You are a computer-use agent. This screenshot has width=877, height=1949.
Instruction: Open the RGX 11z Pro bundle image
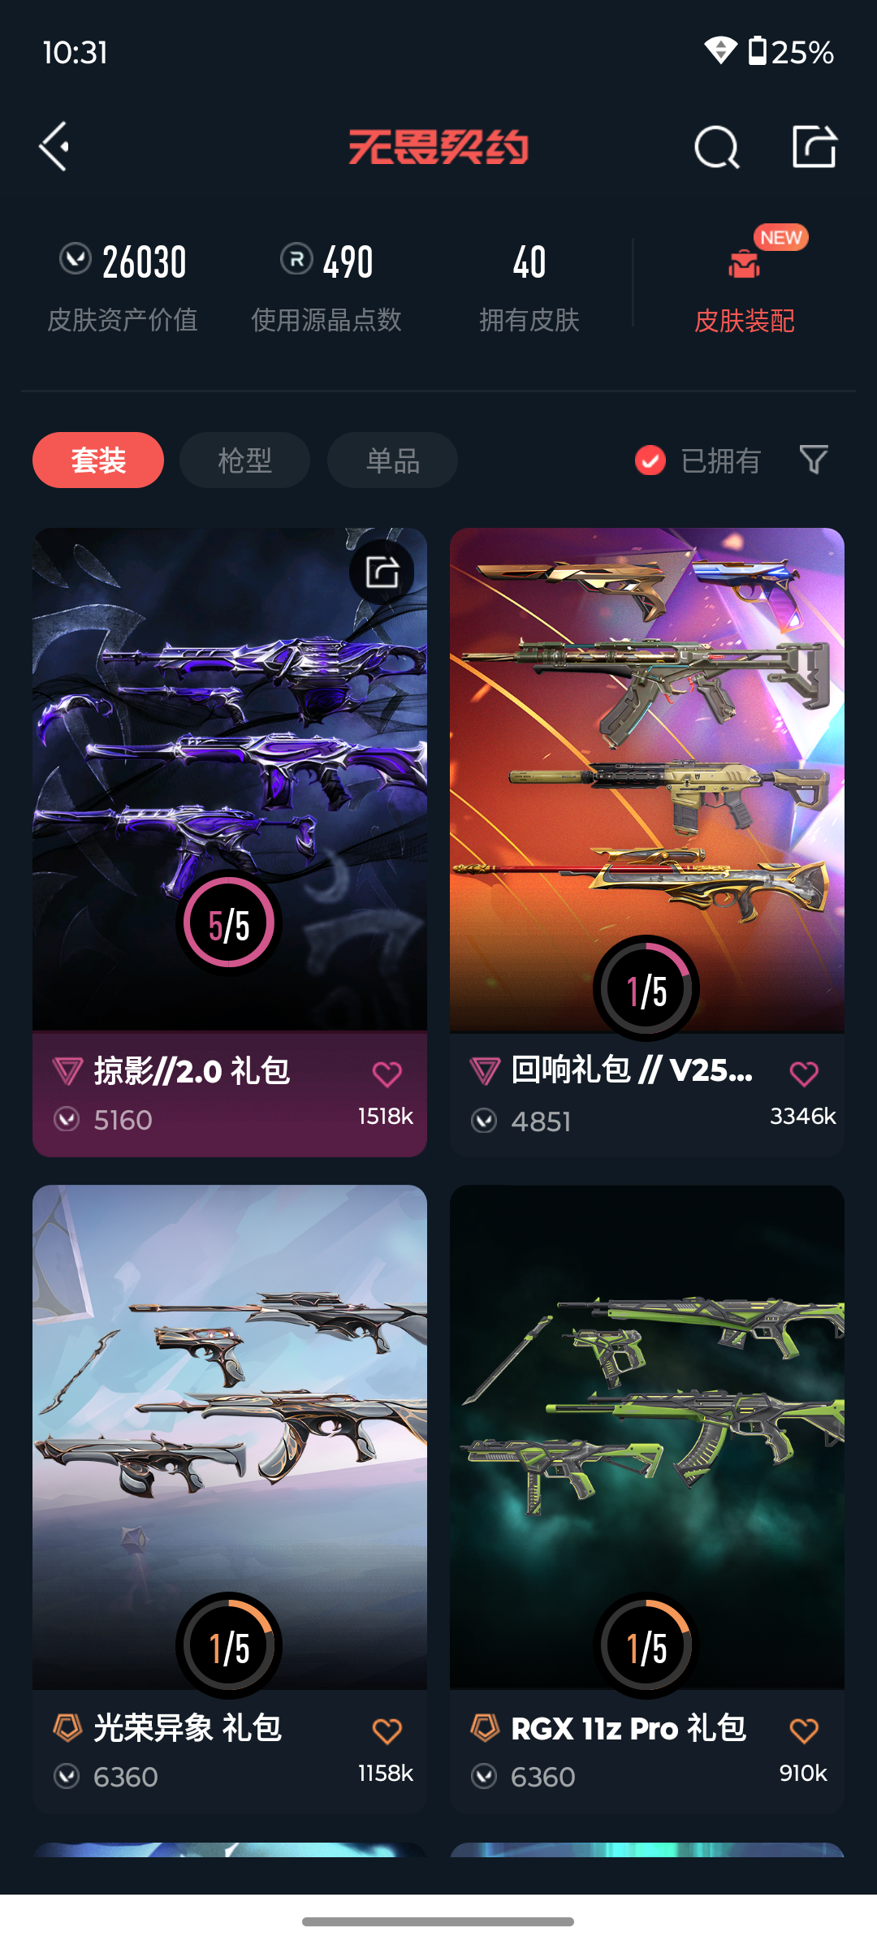(x=647, y=1437)
